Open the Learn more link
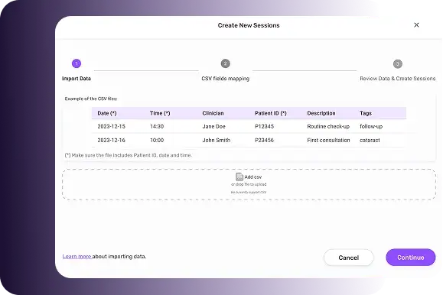 [x=77, y=256]
